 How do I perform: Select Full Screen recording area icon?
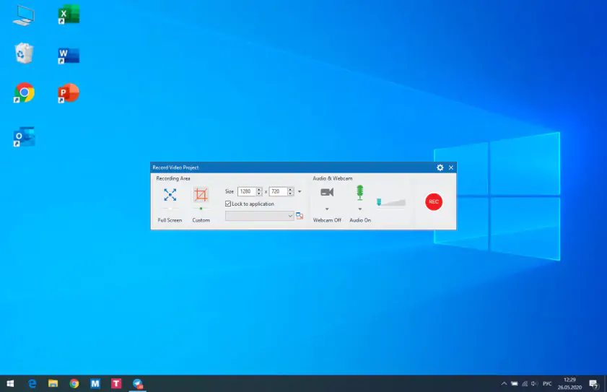click(170, 195)
